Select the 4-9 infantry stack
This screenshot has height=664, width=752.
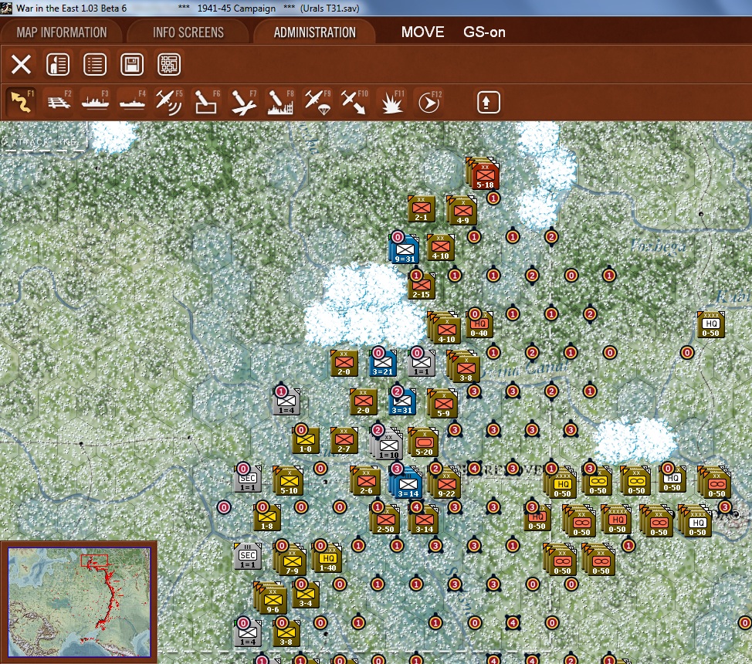pos(462,211)
